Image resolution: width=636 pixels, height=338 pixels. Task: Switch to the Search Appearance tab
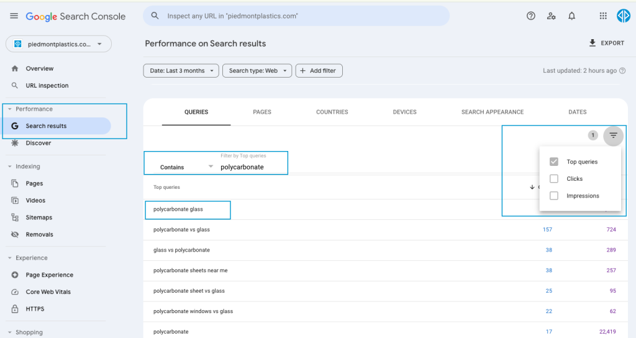493,112
